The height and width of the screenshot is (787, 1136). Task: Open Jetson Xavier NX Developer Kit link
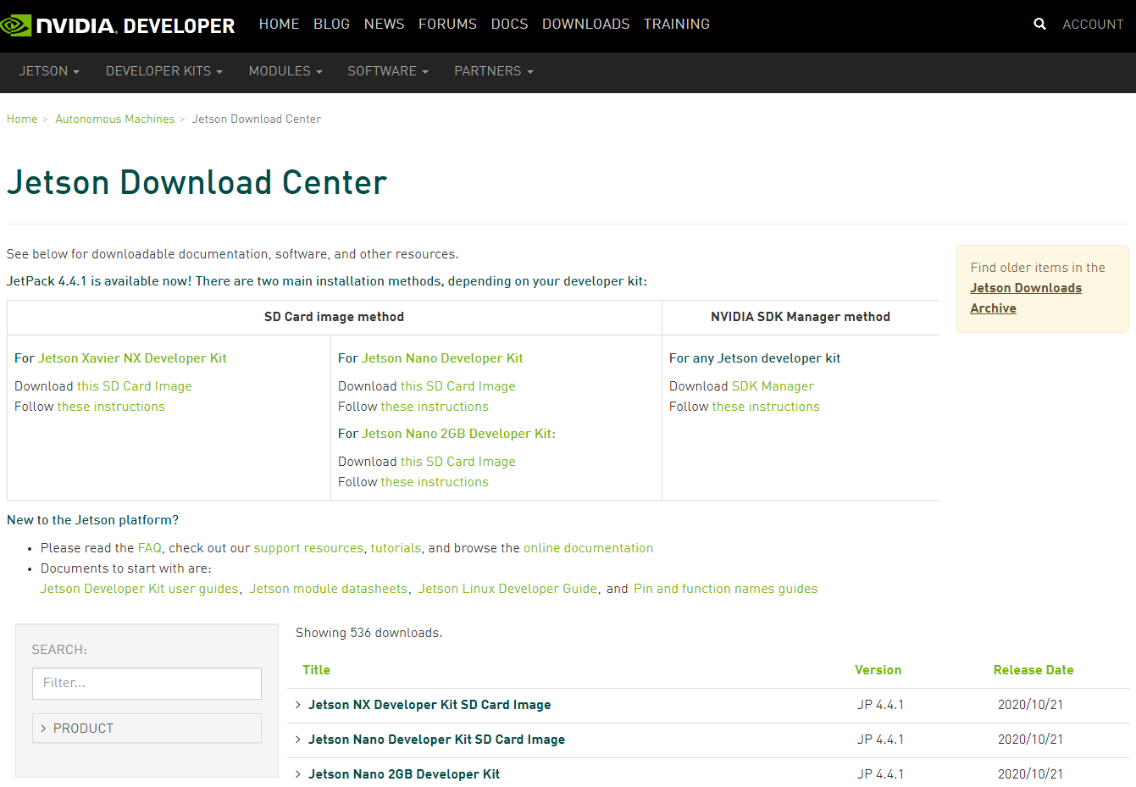point(132,358)
